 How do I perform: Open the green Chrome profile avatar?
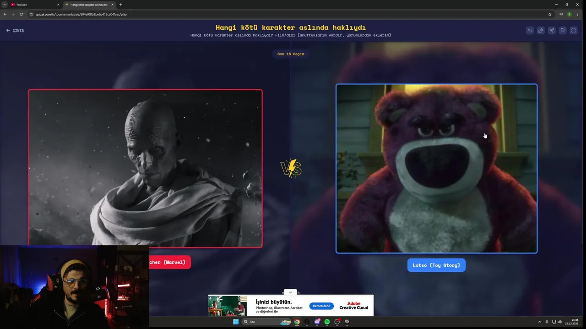[569, 14]
